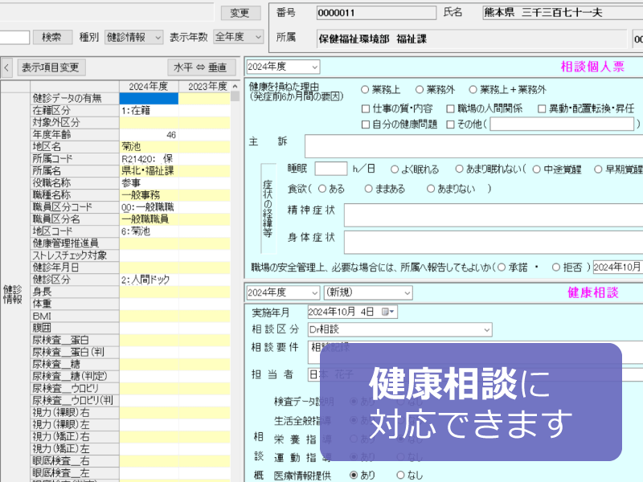The height and width of the screenshot is (482, 643).
Task: Check the 仕事の質・内容 checkbox
Action: point(366,108)
